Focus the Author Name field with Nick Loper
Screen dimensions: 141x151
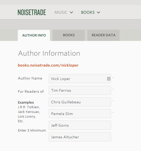click(x=80, y=79)
